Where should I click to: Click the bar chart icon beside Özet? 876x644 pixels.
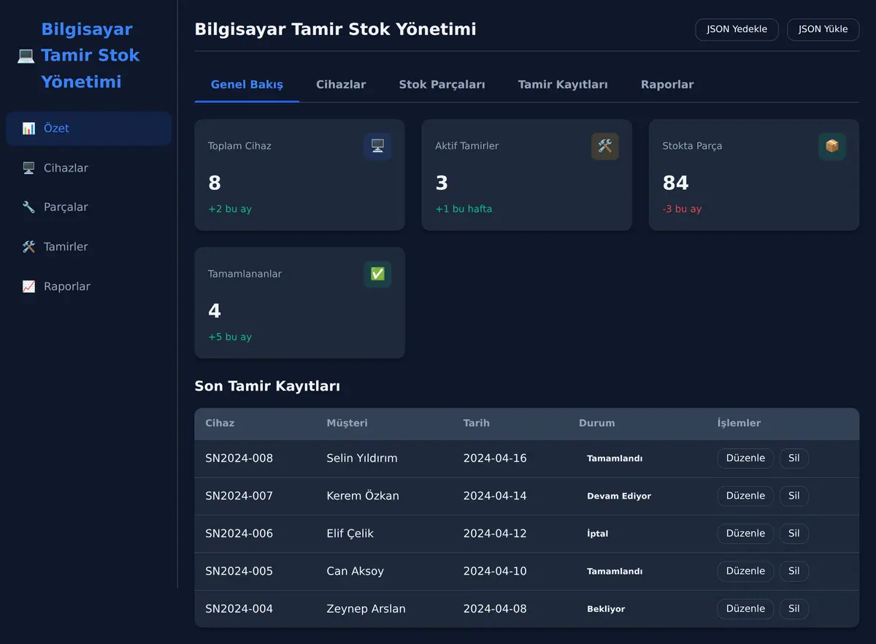pos(28,129)
